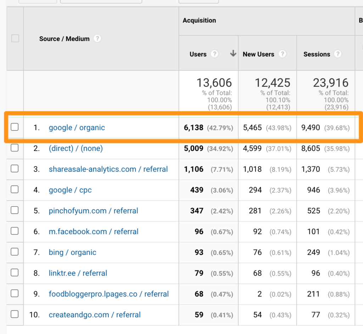
Task: Toggle the select-all checkbox in header
Action: tap(15, 38)
